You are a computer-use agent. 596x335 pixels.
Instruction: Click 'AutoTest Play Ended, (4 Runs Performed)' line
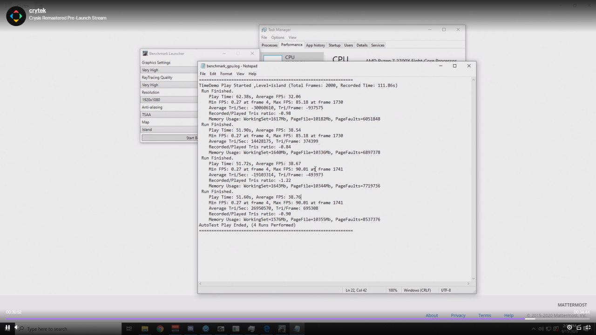point(247,225)
